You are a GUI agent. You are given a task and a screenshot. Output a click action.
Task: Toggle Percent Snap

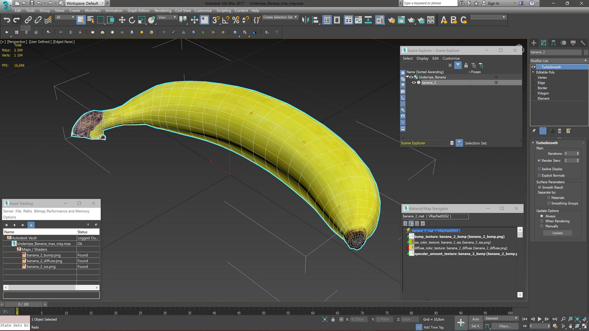coord(236,20)
